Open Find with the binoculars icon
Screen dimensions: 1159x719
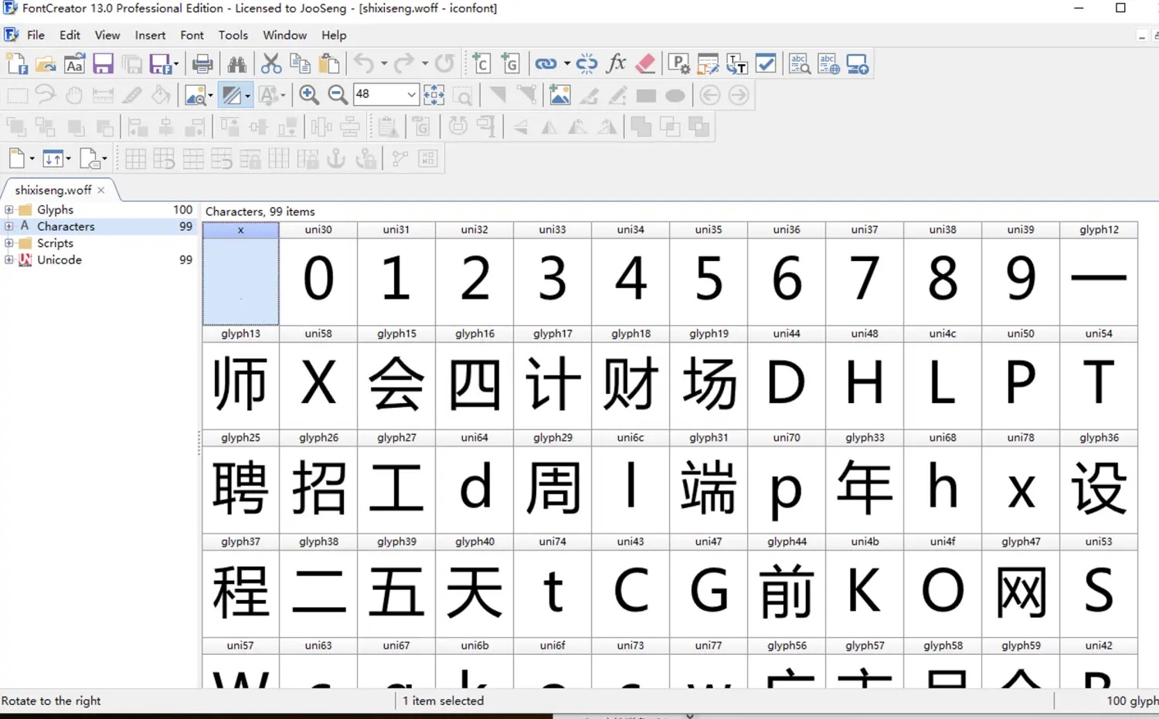[x=236, y=64]
